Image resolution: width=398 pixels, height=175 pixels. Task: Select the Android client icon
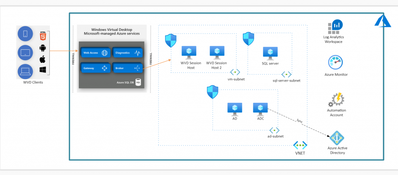click(x=43, y=48)
